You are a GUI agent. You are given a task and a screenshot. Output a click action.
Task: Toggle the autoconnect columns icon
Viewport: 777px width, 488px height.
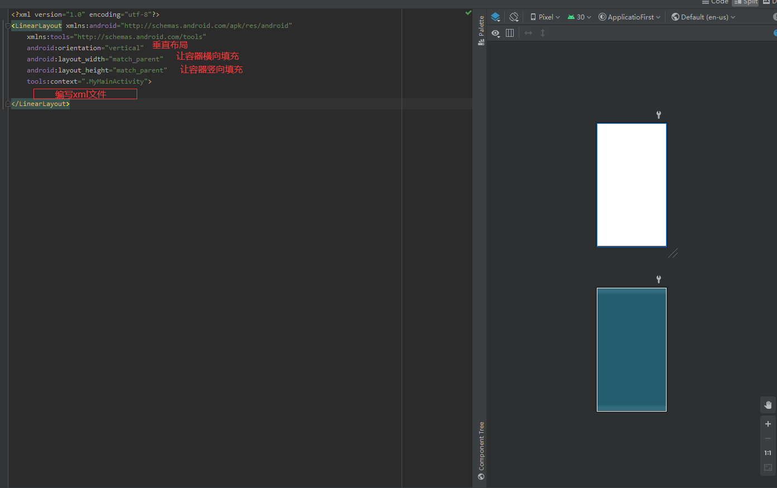[510, 33]
